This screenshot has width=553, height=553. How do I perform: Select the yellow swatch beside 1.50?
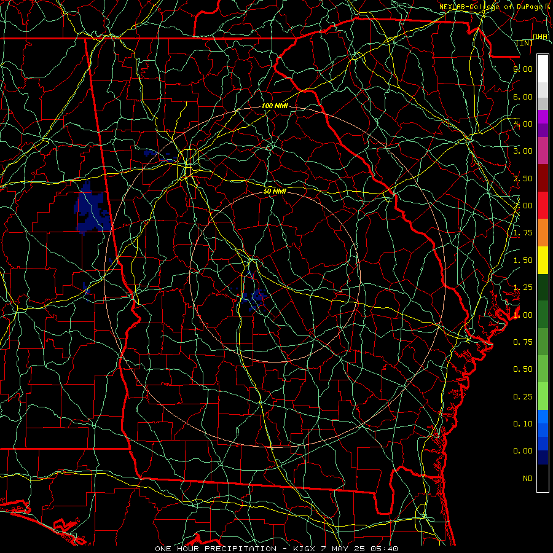click(x=543, y=260)
